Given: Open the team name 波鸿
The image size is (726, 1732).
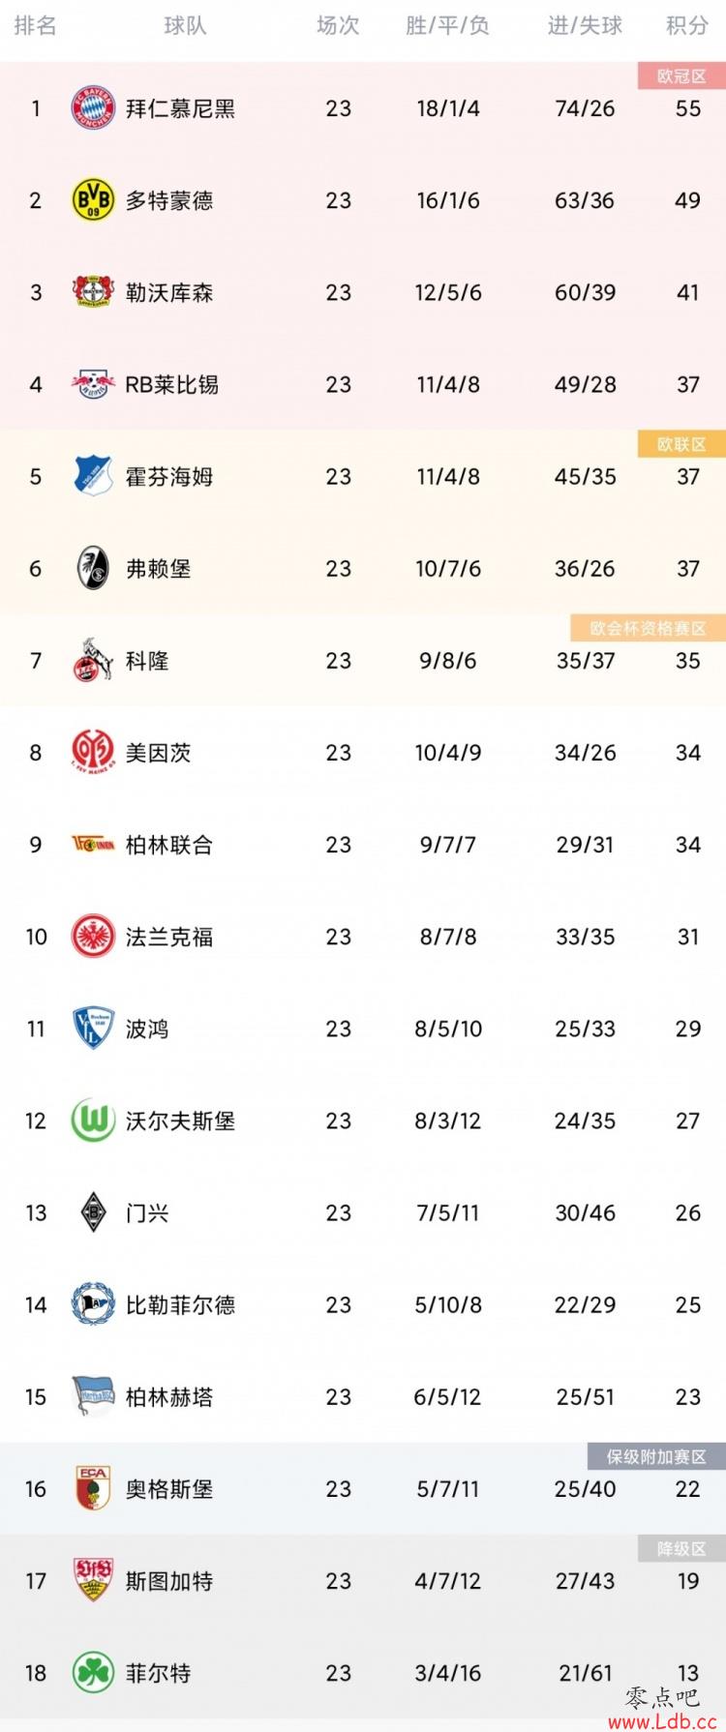Looking at the screenshot, I should coord(147,1029).
